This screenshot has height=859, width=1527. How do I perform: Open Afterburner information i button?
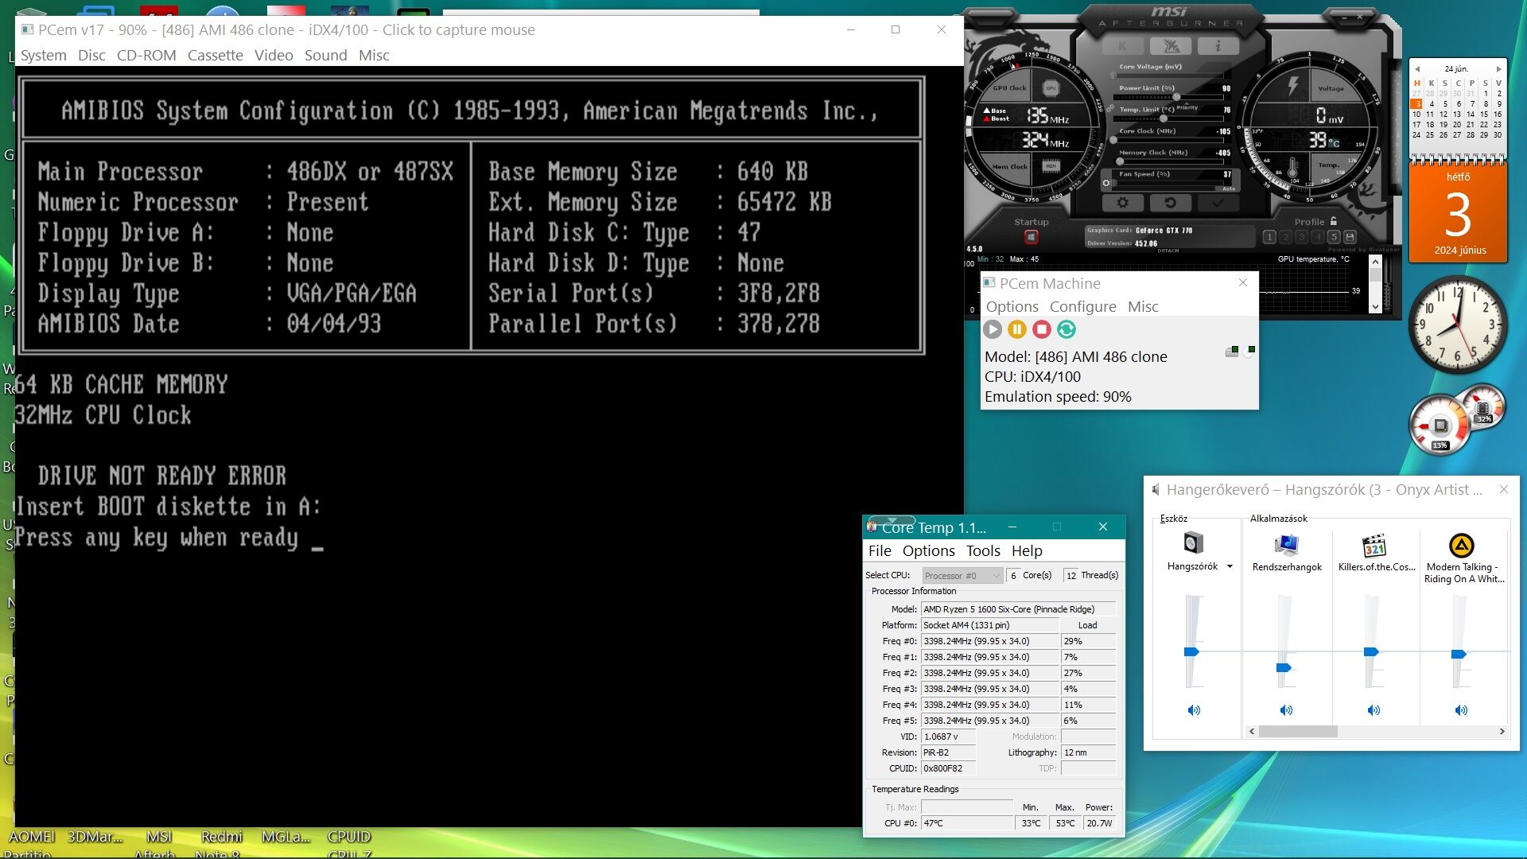(1218, 46)
